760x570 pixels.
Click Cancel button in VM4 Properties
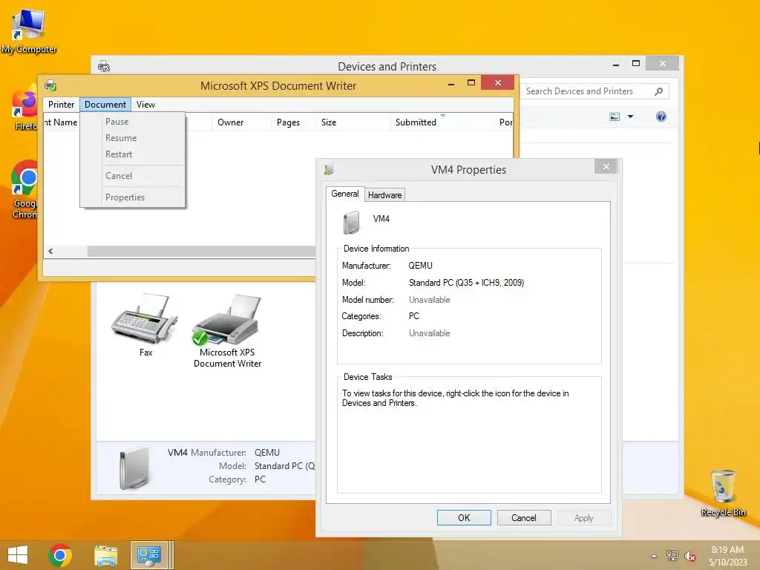[x=524, y=517]
